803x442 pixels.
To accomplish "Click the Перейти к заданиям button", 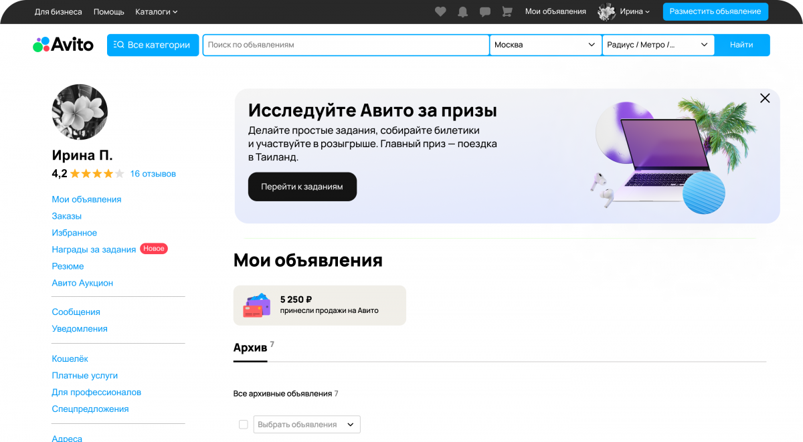I will [x=302, y=187].
